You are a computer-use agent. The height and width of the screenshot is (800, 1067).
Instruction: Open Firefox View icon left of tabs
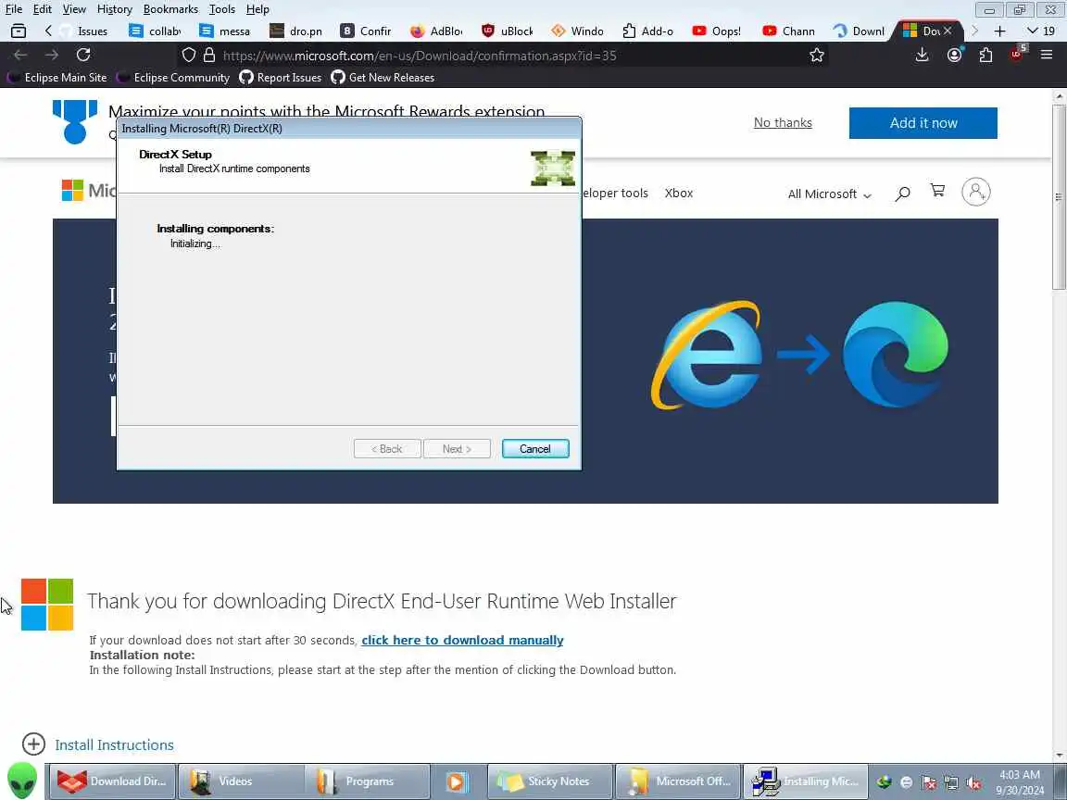(x=19, y=31)
